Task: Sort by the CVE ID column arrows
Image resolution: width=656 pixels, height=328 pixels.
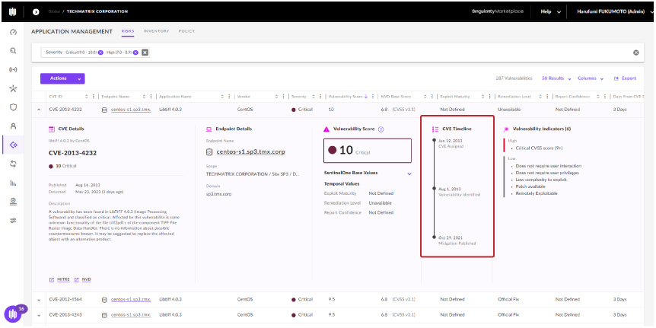Action: click(x=87, y=97)
